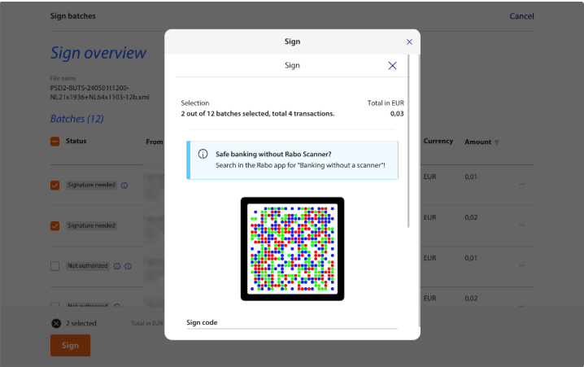The image size is (584, 367).
Task: Open second info icon beside Not authorized
Action: click(x=129, y=266)
